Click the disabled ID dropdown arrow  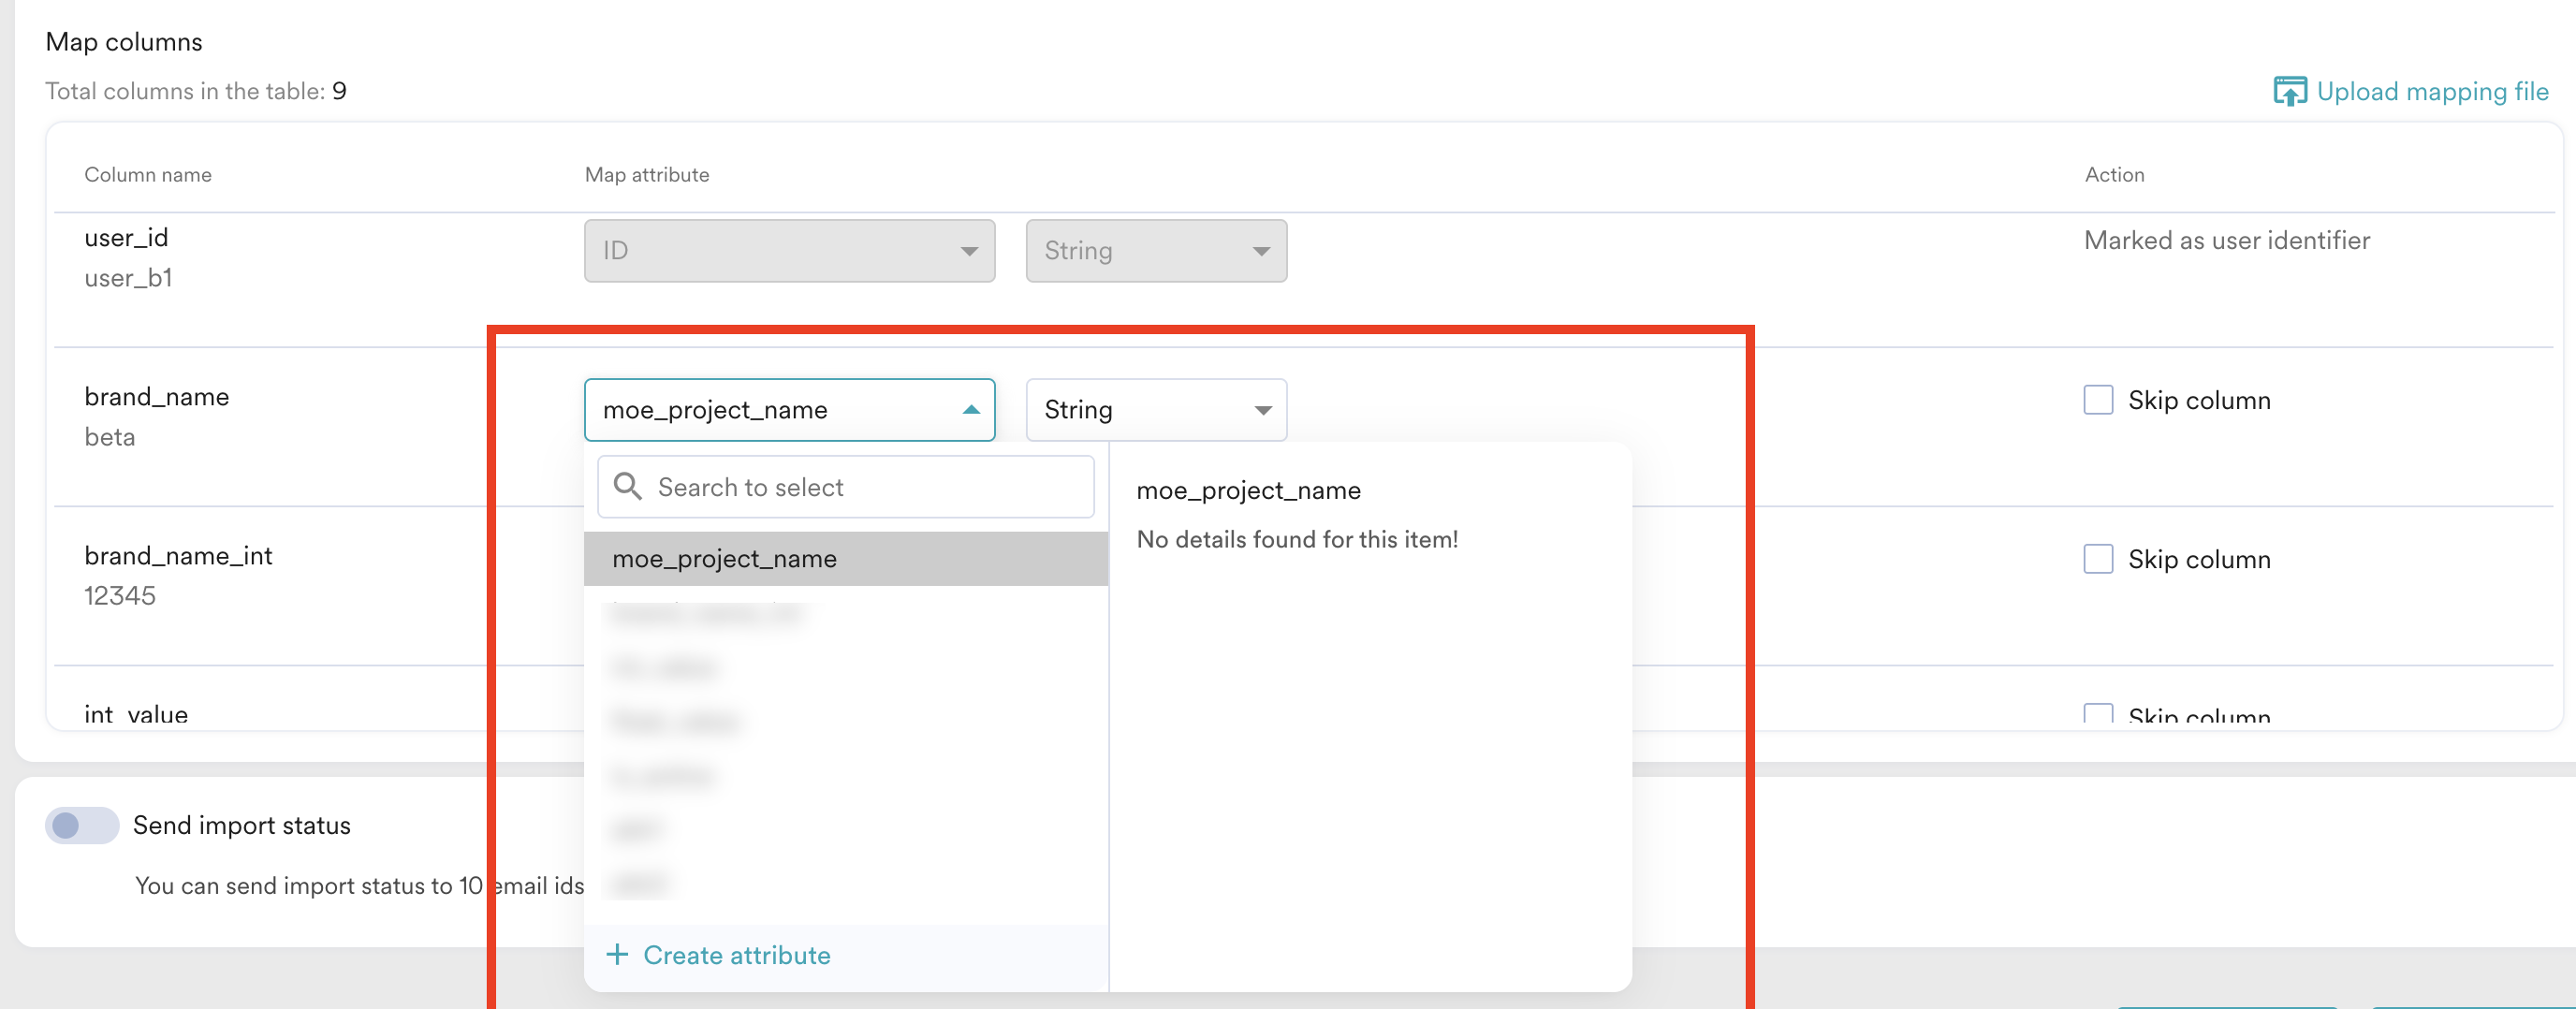tap(968, 251)
